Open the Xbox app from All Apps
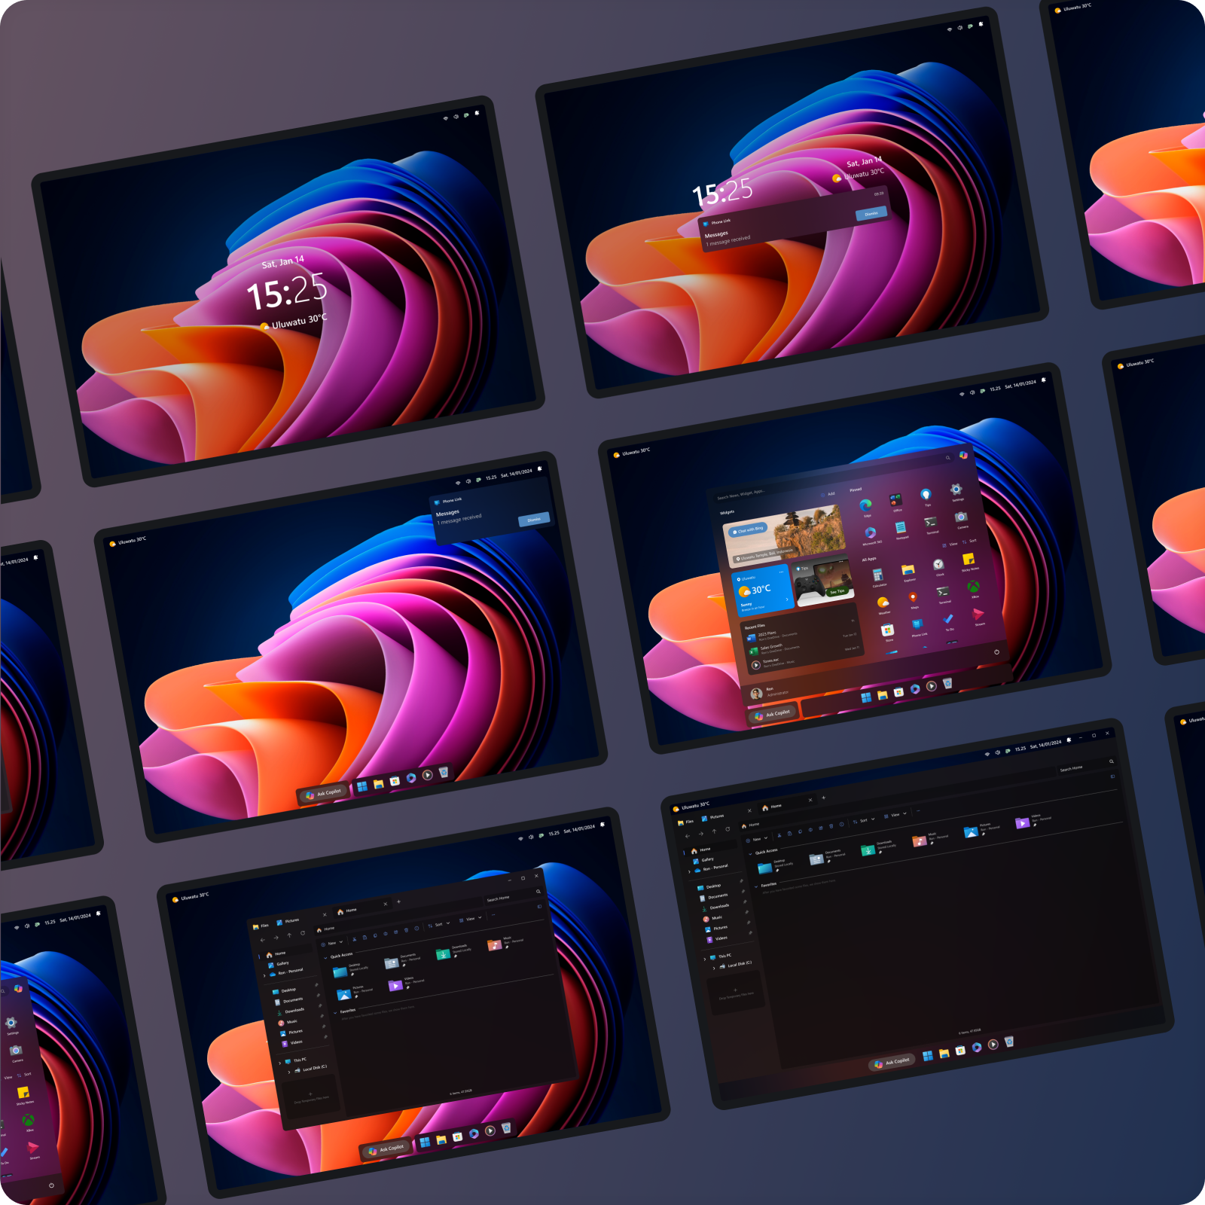 pos(973,588)
